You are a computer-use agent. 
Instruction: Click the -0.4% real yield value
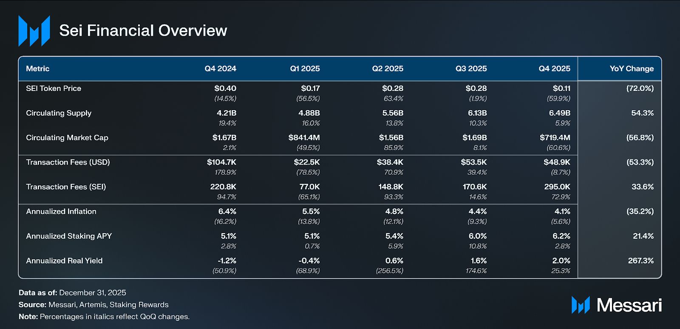tap(309, 261)
